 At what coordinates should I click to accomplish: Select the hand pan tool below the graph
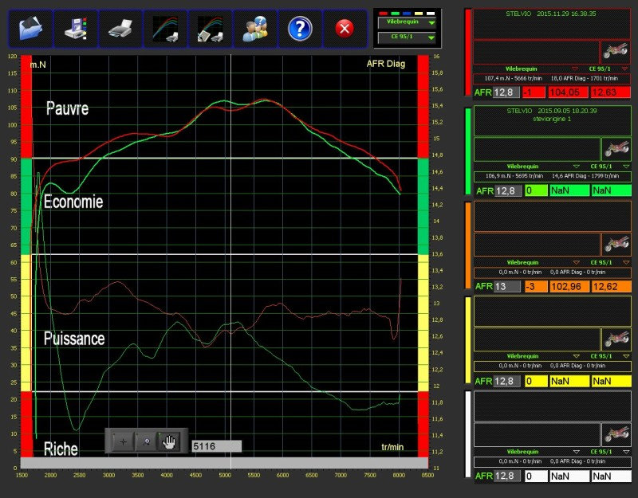[169, 441]
